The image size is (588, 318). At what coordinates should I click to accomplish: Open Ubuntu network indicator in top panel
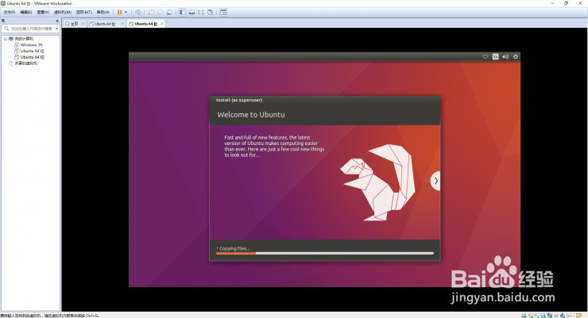pyautogui.click(x=485, y=56)
